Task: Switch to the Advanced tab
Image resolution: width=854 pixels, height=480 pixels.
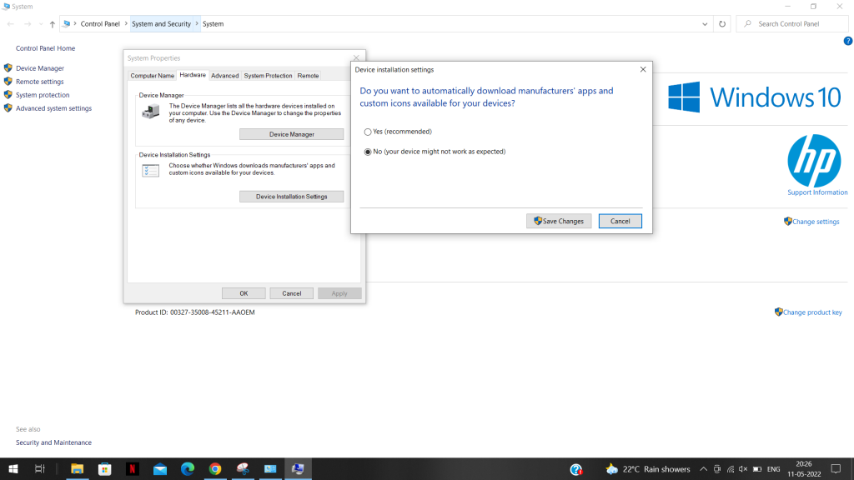Action: coord(224,75)
